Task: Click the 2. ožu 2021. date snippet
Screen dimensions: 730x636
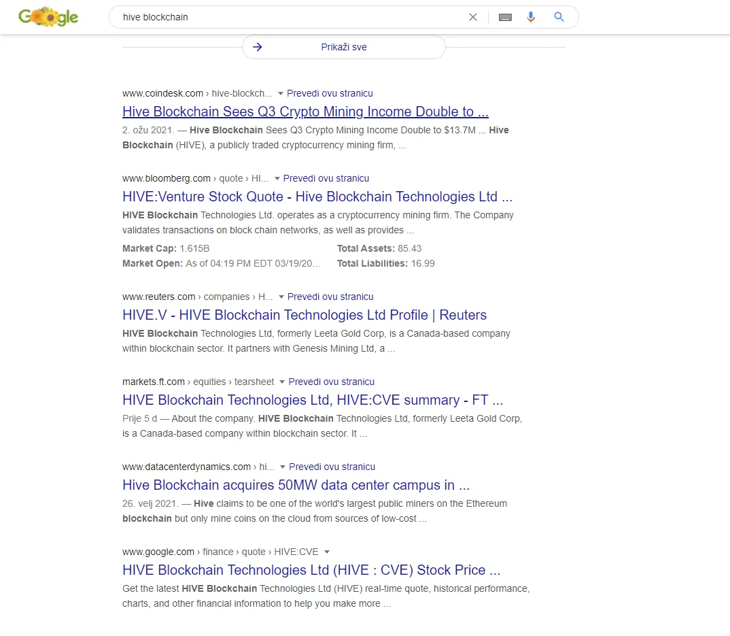Action: (x=148, y=130)
